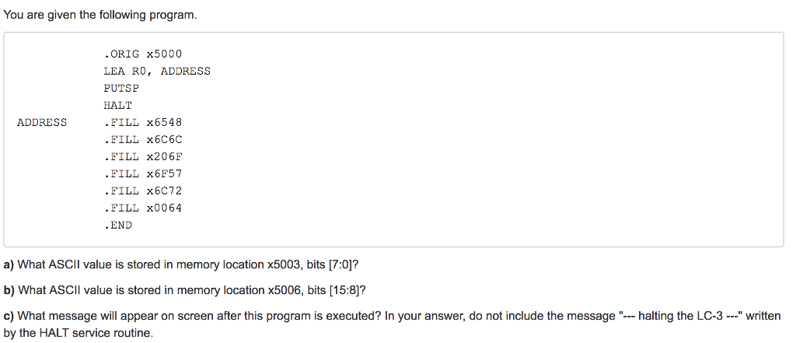Select the .FILL x6548 line

(143, 122)
